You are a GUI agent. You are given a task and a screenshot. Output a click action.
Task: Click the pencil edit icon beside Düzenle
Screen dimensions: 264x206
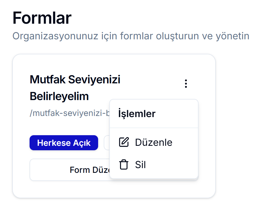point(124,142)
